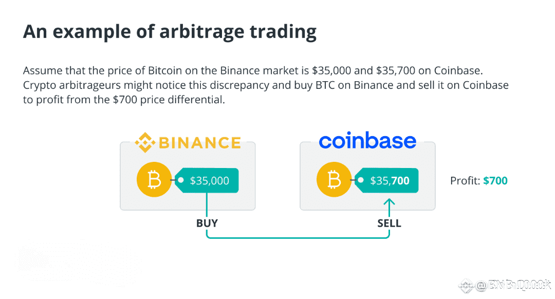Click the Profit $700 amount
555x299 pixels.
pos(495,181)
